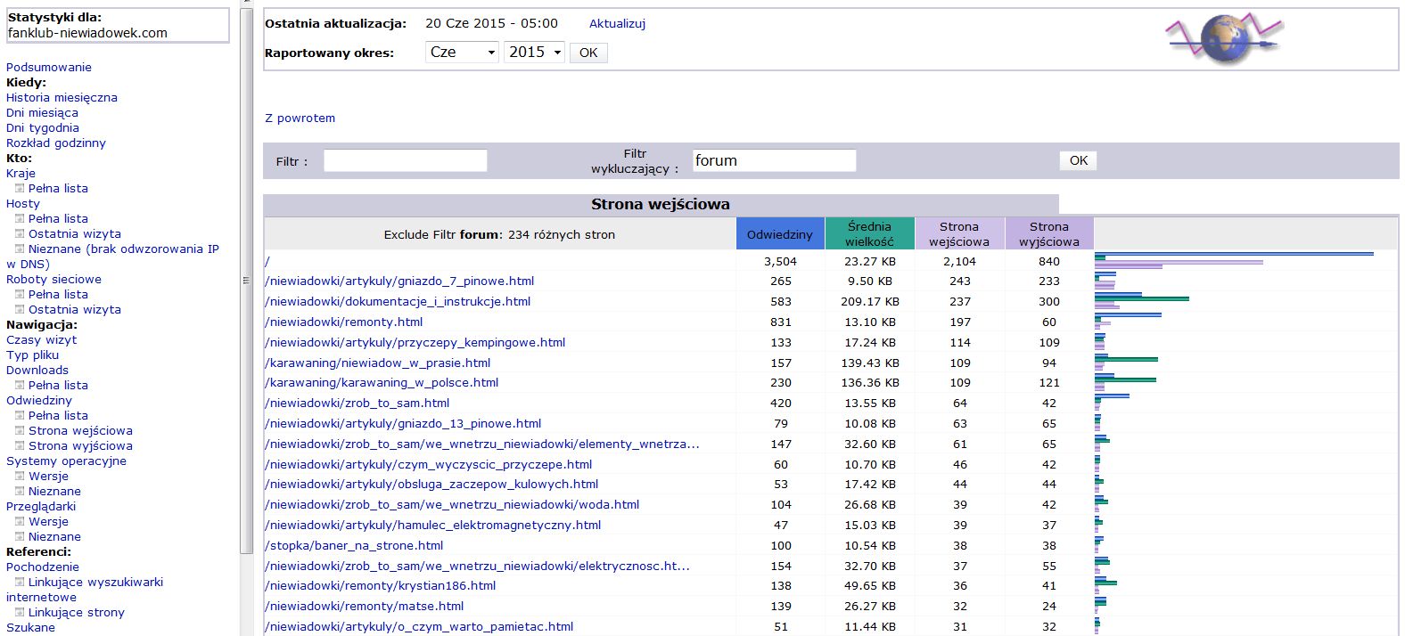Click the 'Z powrotem' back link
1405x636 pixels.
click(x=300, y=118)
